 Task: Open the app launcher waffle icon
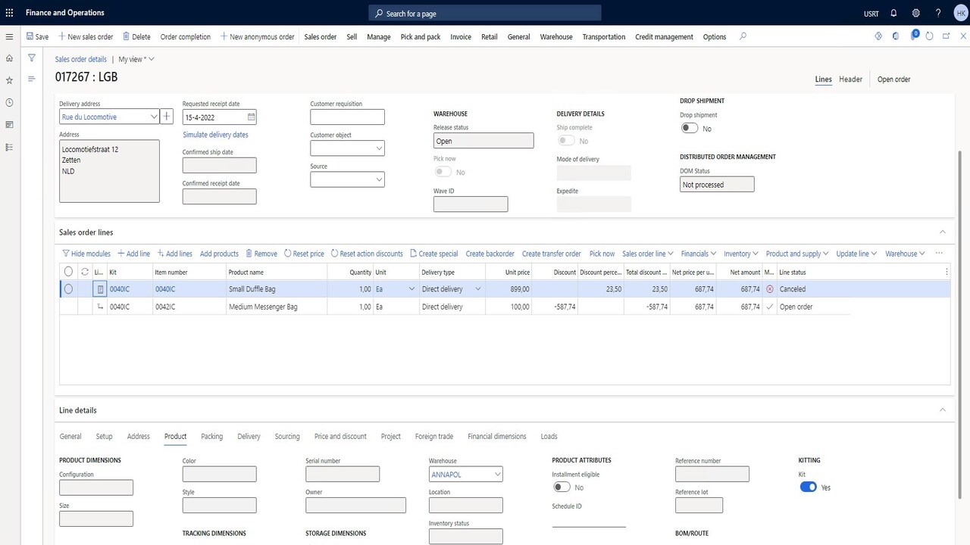[x=9, y=13]
